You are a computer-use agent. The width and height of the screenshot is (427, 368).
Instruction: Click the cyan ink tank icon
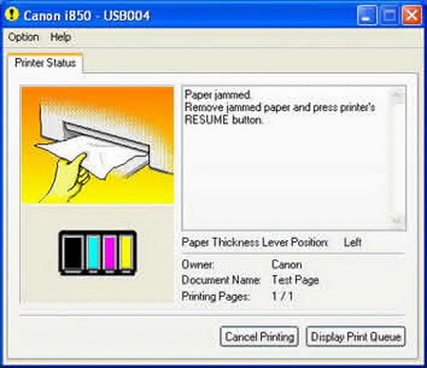[x=93, y=253]
